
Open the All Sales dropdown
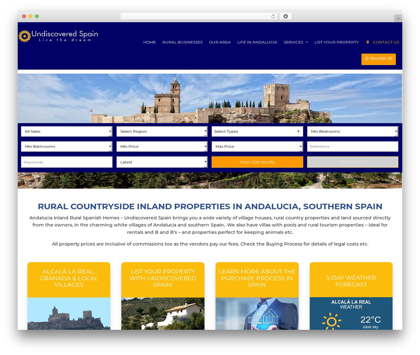click(67, 131)
